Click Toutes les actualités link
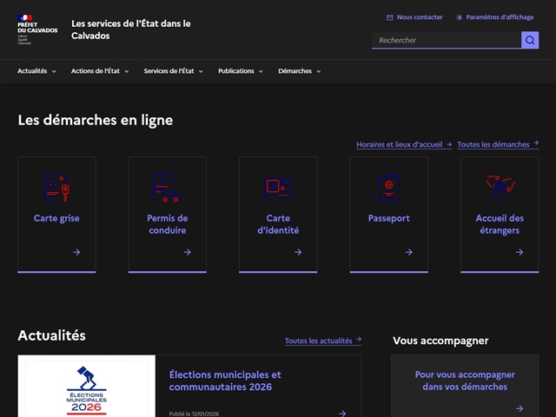 (x=322, y=341)
